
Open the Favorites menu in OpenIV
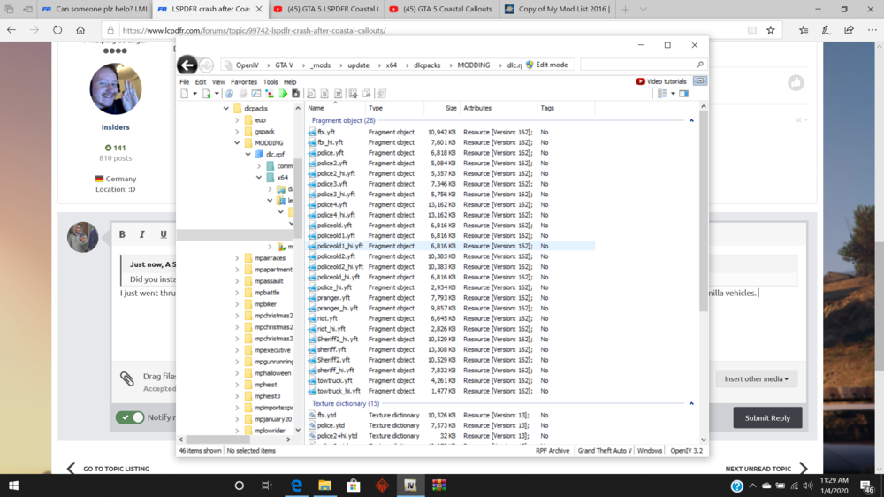(244, 81)
